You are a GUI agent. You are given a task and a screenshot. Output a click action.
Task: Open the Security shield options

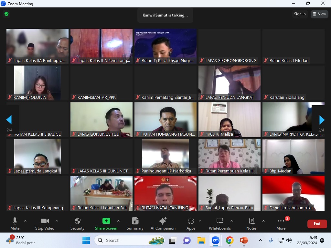[x=77, y=223]
